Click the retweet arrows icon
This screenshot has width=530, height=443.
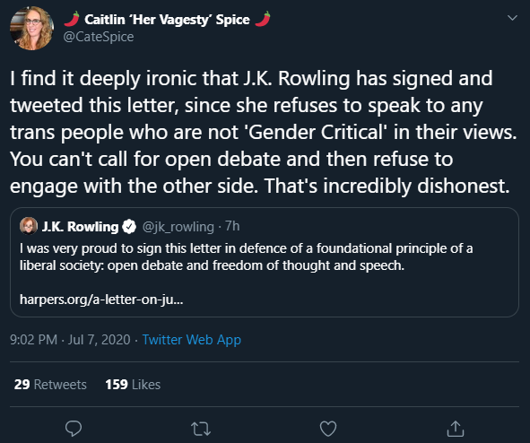(201, 429)
